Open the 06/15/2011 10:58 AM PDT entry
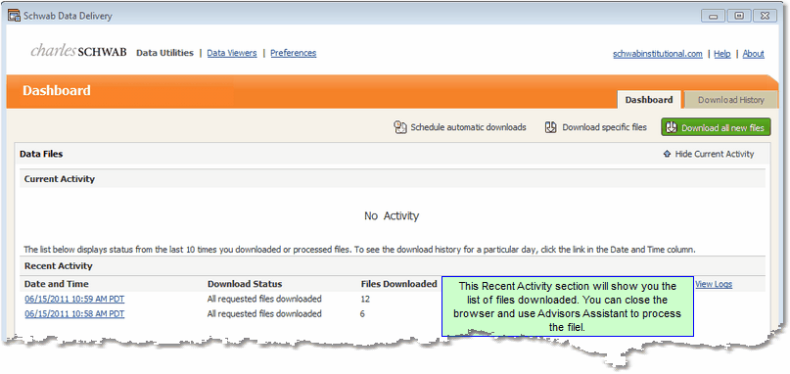The width and height of the screenshot is (790, 374). 74,314
